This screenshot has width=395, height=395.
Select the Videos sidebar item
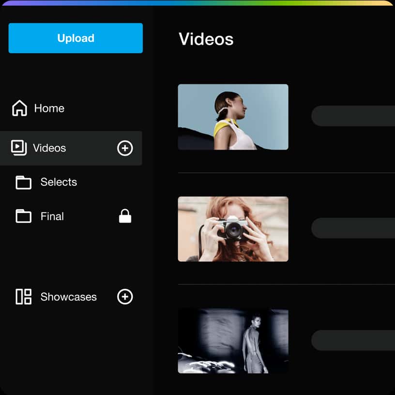(71, 148)
